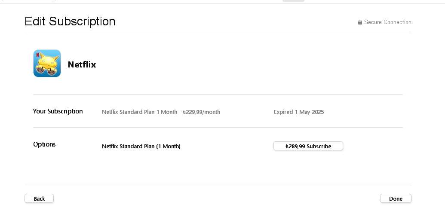Go back with the Back button
Screen dimensions: 445x217
39,199
